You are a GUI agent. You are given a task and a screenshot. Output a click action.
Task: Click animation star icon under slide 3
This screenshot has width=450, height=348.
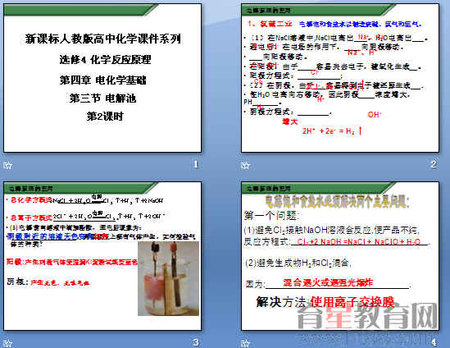(x=7, y=343)
